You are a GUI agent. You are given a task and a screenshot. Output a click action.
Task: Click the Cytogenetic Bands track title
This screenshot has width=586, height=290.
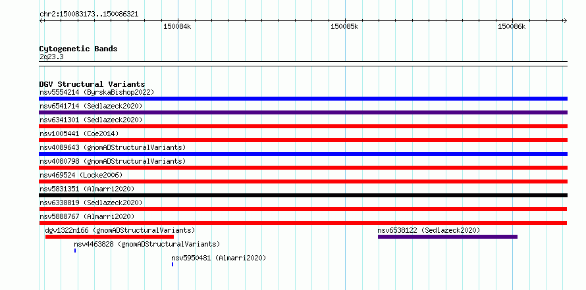tap(78, 49)
